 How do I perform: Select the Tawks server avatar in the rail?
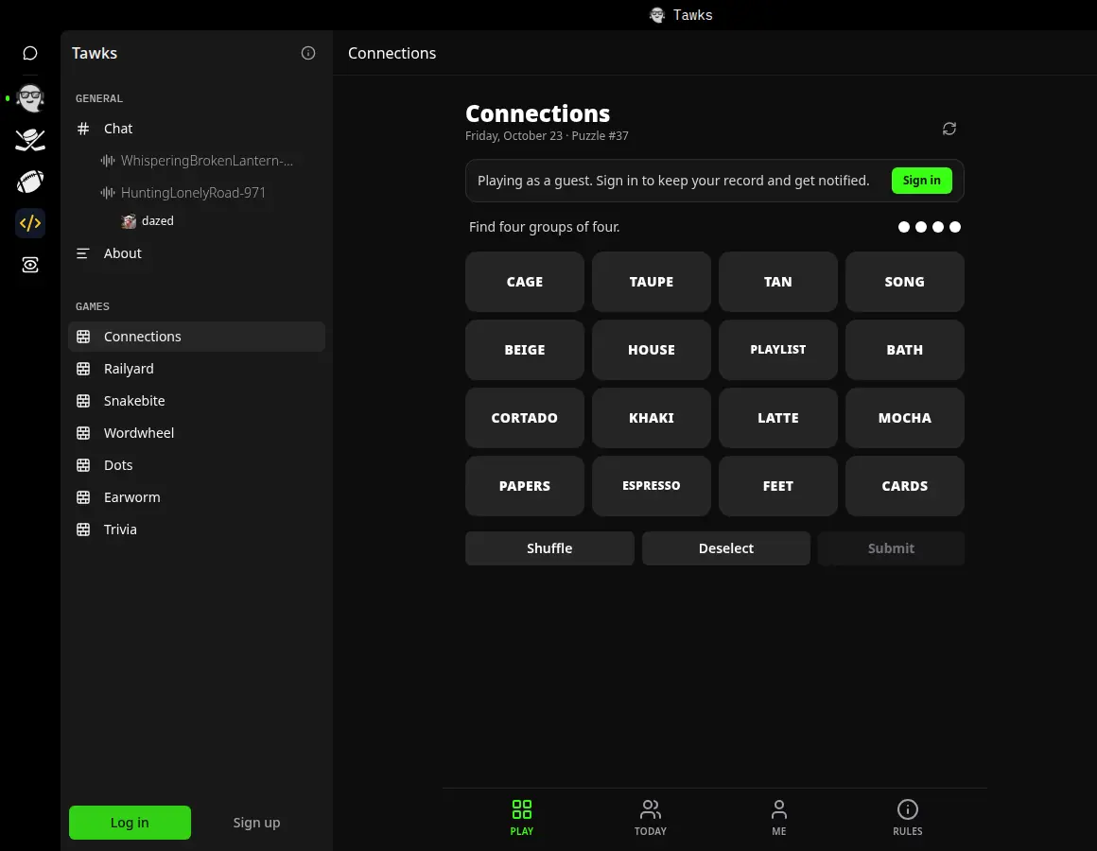(x=30, y=98)
